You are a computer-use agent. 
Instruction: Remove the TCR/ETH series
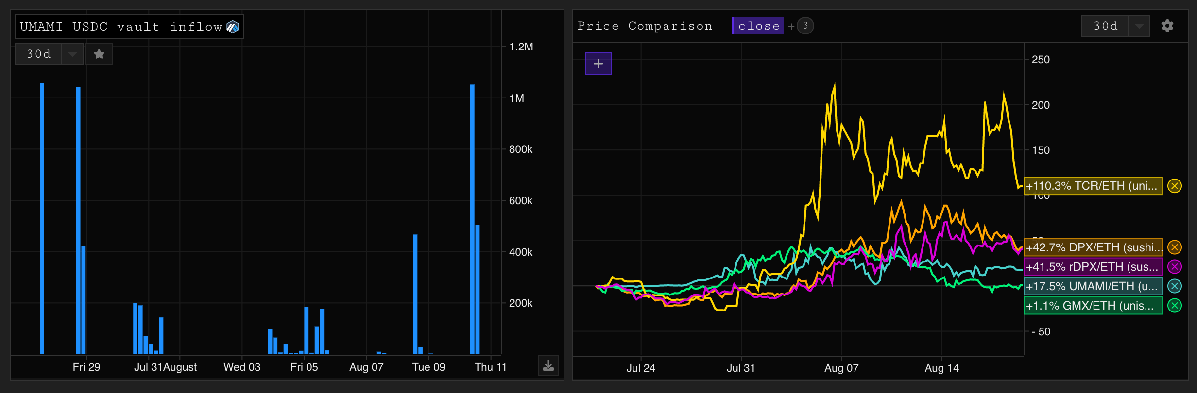click(x=1175, y=186)
